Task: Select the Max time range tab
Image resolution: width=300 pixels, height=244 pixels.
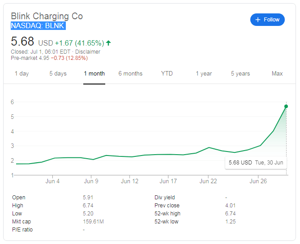Action: [277, 73]
